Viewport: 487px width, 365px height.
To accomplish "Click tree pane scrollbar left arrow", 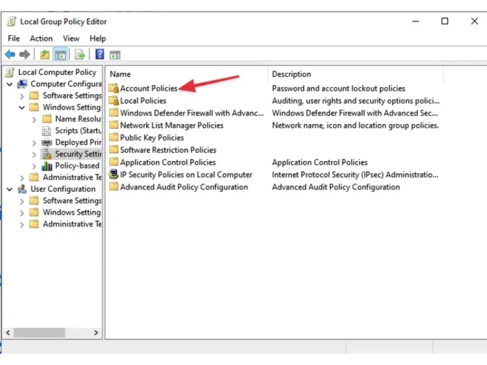I will pos(8,332).
